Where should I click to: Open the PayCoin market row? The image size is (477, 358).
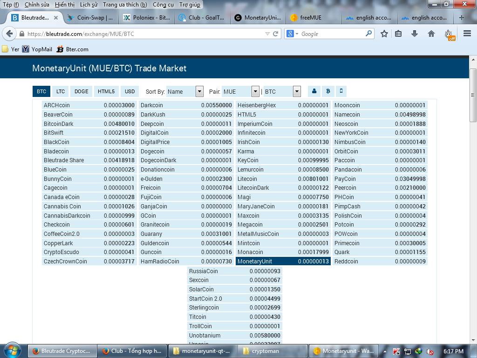(380, 179)
